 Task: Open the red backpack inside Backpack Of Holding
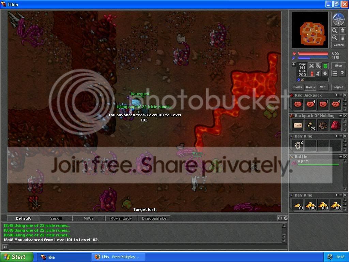(335, 126)
